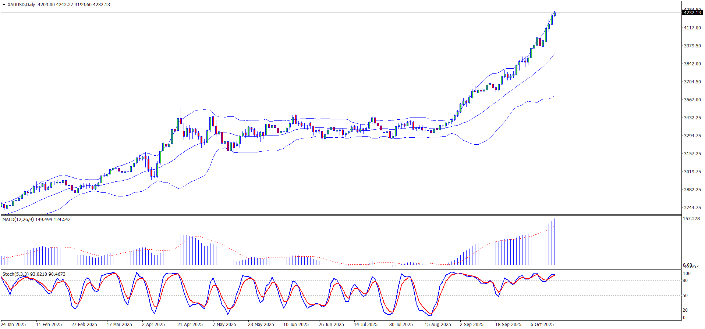705x329 pixels.
Task: Click the Stochastic 20 level label
Action: coord(685,310)
